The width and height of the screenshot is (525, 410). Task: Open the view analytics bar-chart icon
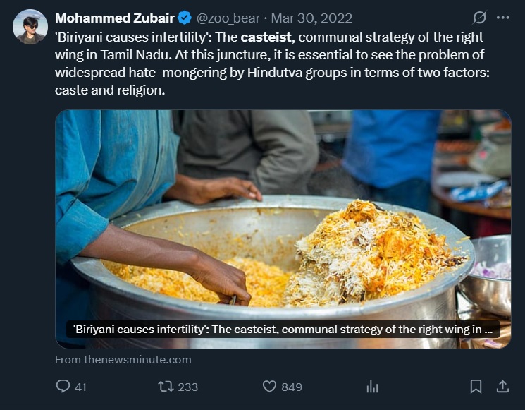(373, 387)
